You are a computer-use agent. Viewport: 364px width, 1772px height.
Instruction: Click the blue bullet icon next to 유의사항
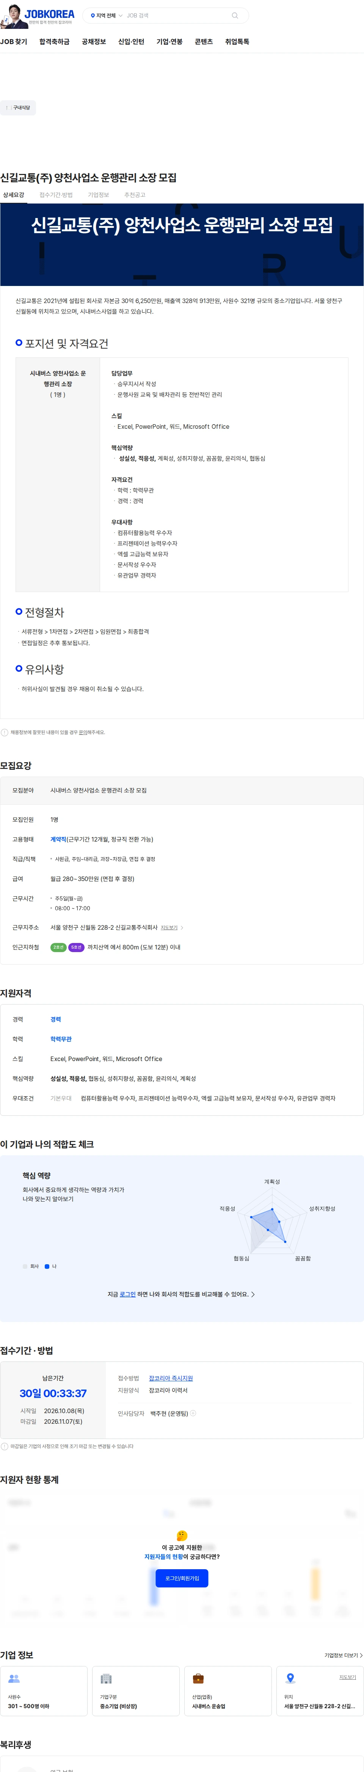tap(19, 668)
